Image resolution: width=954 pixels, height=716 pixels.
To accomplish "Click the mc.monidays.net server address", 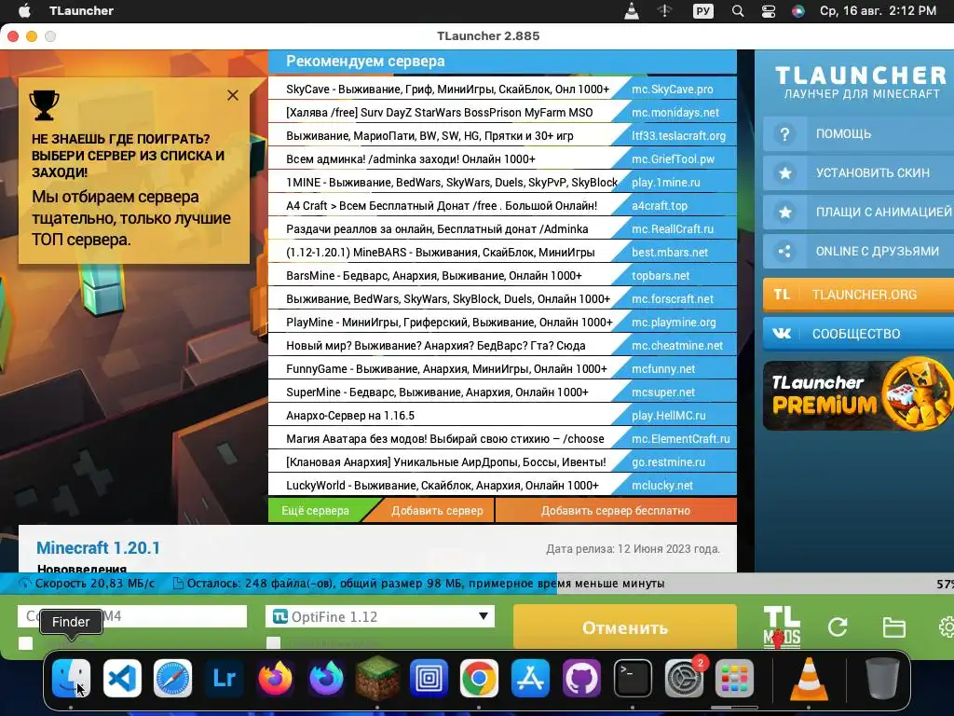I will [x=675, y=113].
